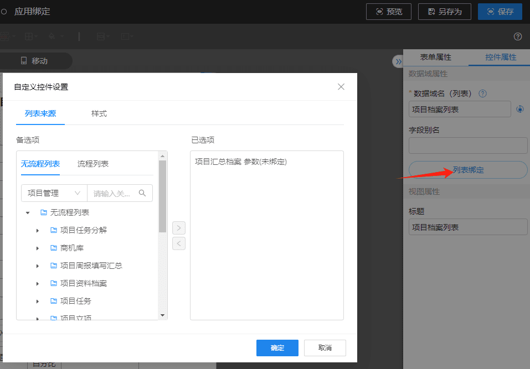Click the 列表绑定 button
The height and width of the screenshot is (369, 530).
point(468,170)
